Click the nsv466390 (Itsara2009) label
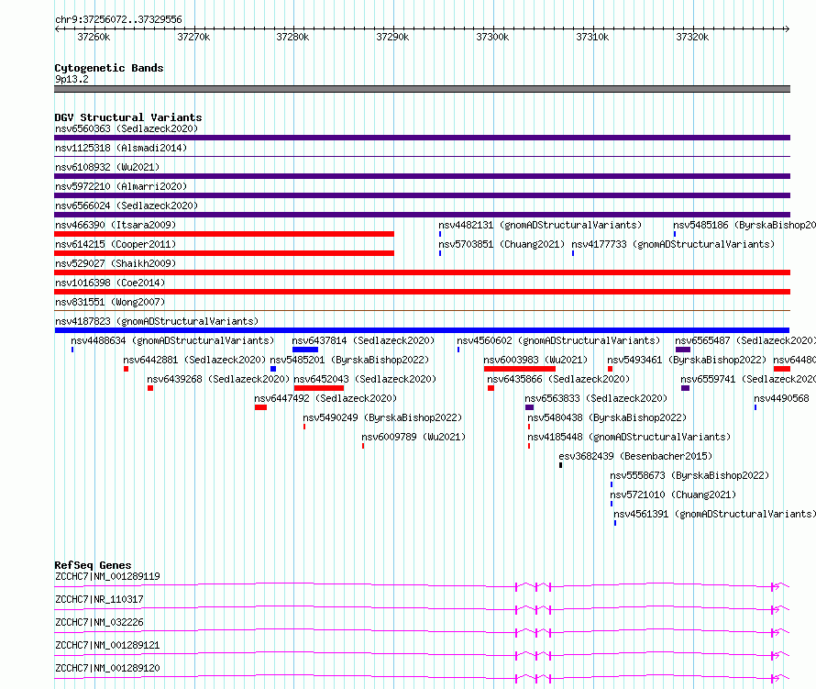Screen dimensions: 816x689 click(x=116, y=225)
